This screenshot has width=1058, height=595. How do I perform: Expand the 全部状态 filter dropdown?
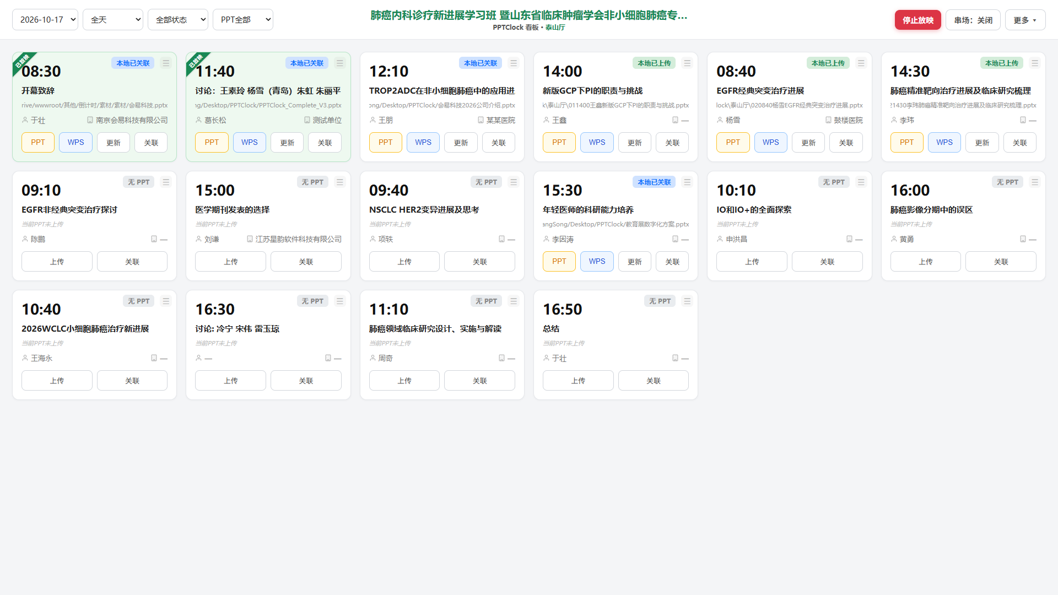click(x=178, y=20)
